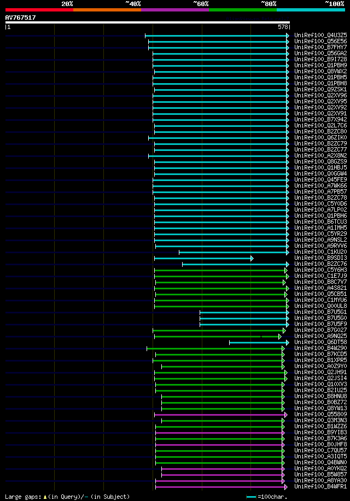The image size is (350, 501).
Task: Select the UniRef100_Q1HBJ5 entry
Action: click(320, 168)
